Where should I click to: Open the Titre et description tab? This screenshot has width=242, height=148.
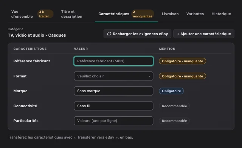coord(71,14)
